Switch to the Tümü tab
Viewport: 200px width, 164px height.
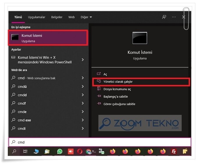pos(18,17)
